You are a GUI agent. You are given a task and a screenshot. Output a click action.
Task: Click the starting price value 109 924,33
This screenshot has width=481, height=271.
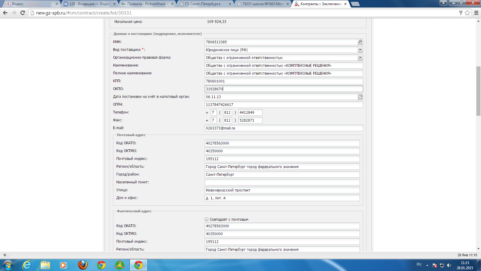point(217,22)
